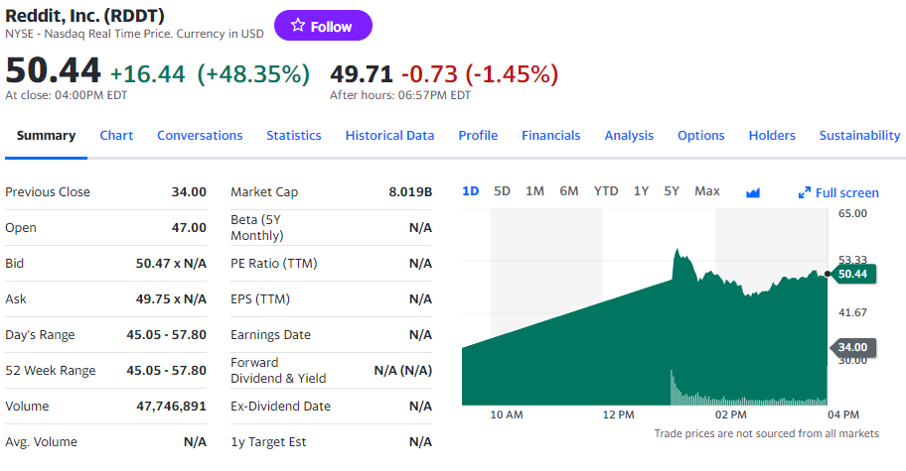
Task: Choose the 1Y chart range
Action: point(641,190)
